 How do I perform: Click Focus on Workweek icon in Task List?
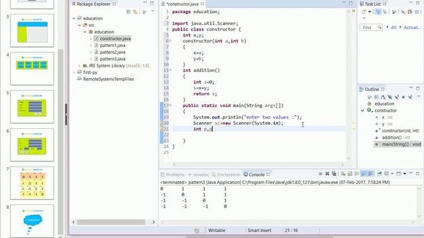coord(394,12)
